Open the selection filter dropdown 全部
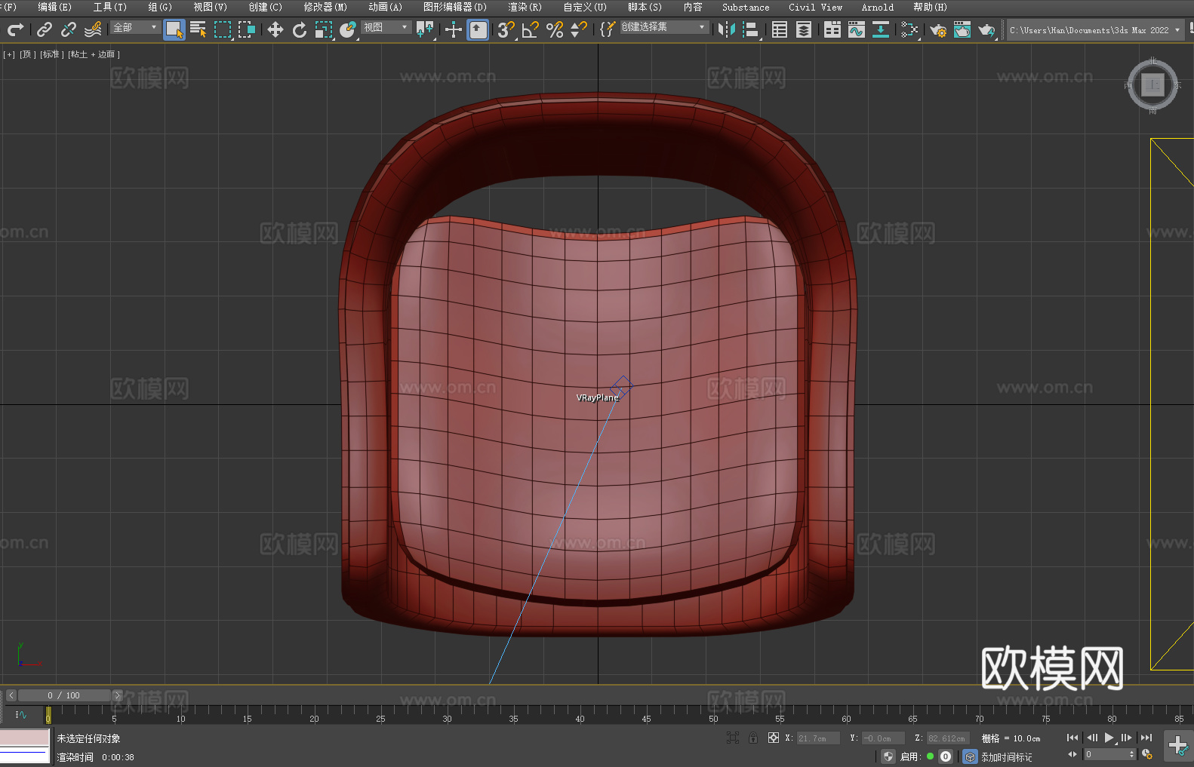1194x767 pixels. pos(135,27)
